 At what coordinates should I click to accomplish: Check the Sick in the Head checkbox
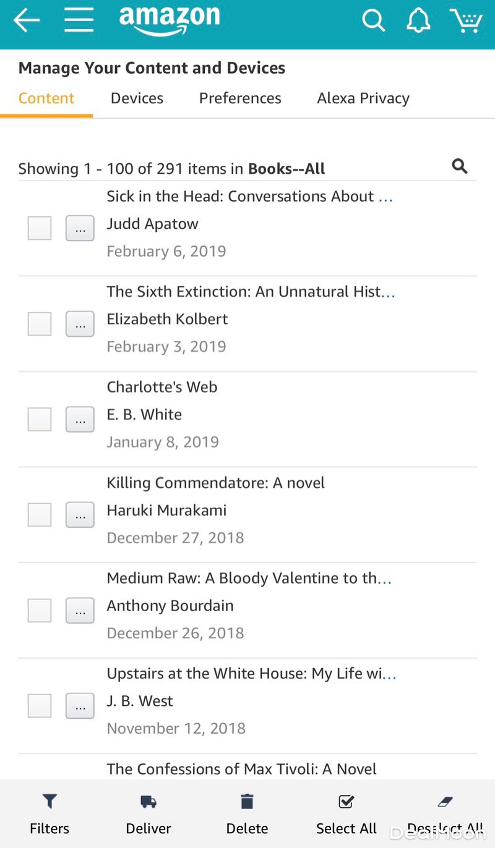[40, 228]
